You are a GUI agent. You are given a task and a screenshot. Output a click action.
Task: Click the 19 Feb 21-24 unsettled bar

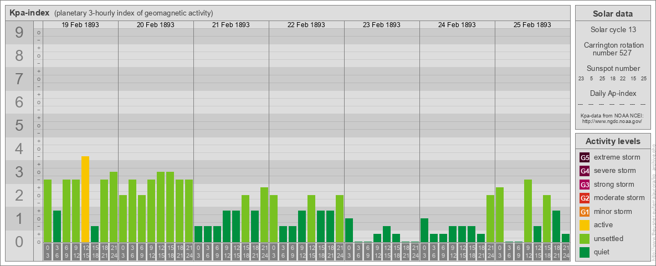(x=114, y=207)
